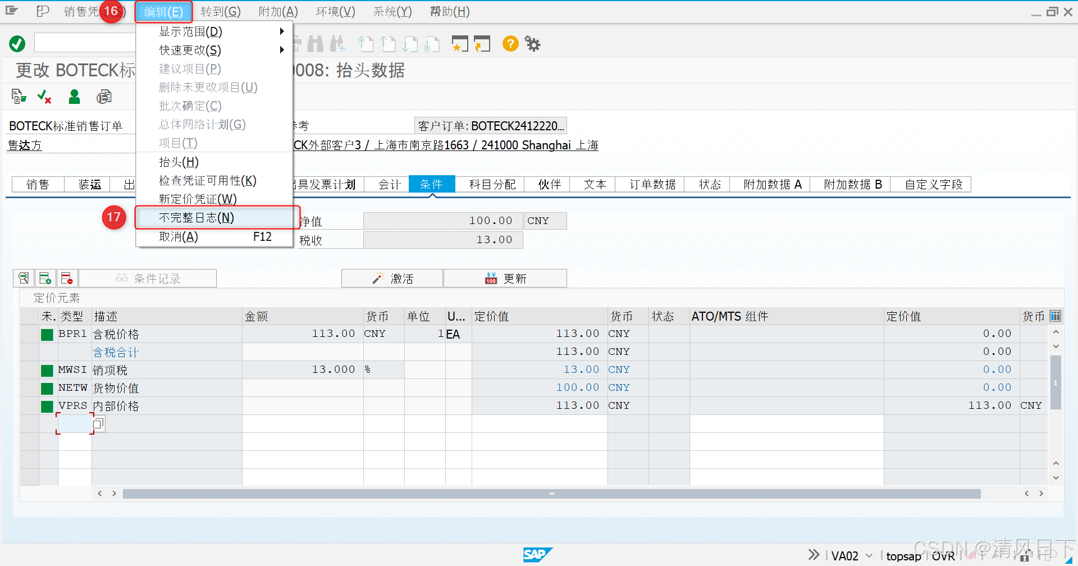Screen dimensions: 1078x566
Task: Click the 客户订单 BOTECK2412220 field
Action: (x=490, y=126)
